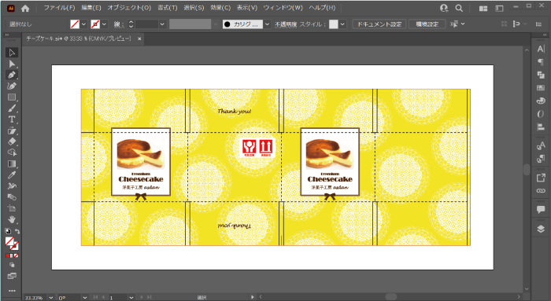Click the stroke color swatch in control bar

[x=95, y=24]
